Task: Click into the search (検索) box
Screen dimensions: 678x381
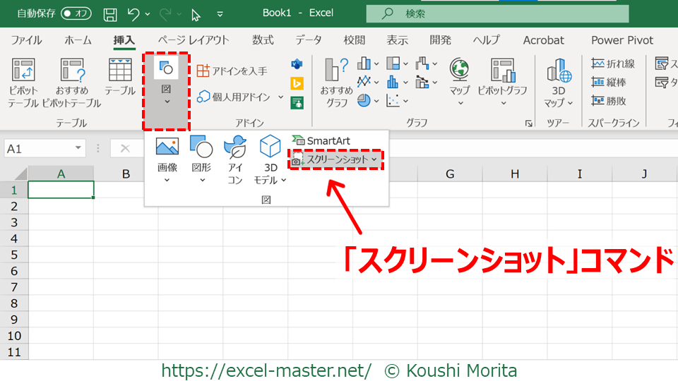Action: click(x=497, y=13)
